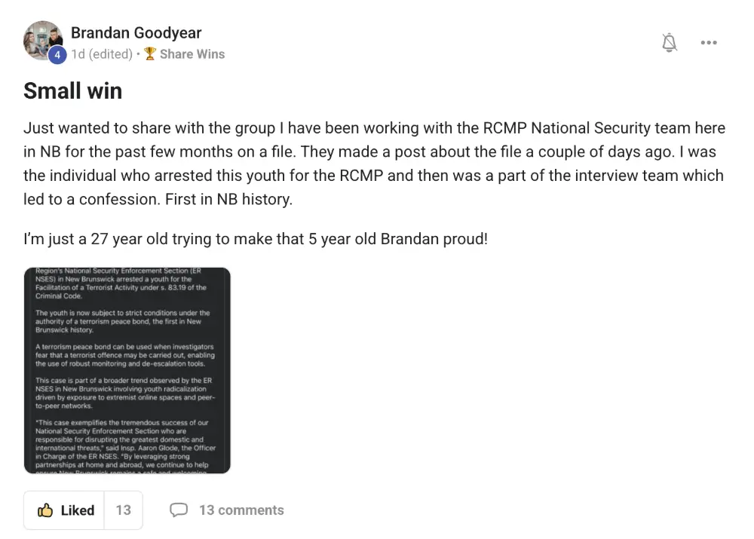754x539 pixels.
Task: Open the Brandan Goodyear author name link
Action: [x=136, y=32]
